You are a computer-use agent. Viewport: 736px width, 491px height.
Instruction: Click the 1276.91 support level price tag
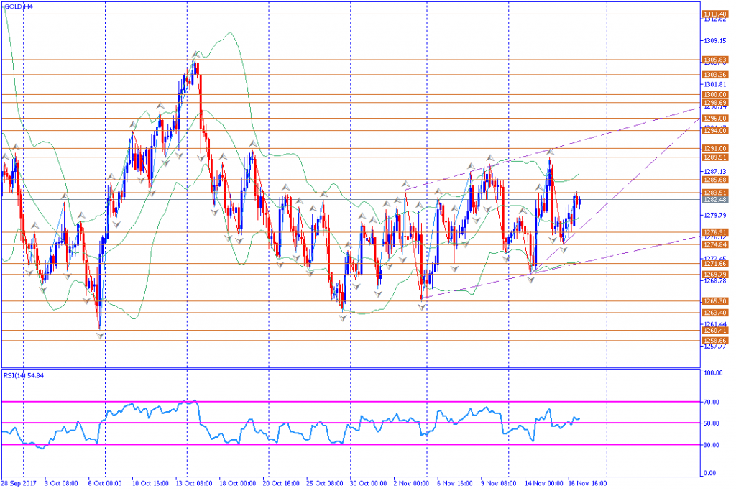(x=714, y=232)
